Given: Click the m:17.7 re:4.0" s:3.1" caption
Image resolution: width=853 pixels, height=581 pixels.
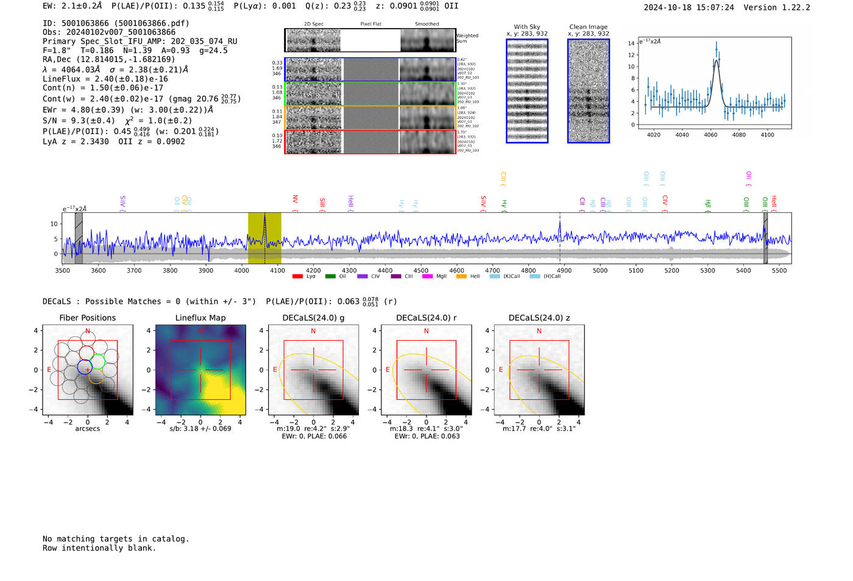Looking at the screenshot, I should click(x=539, y=429).
